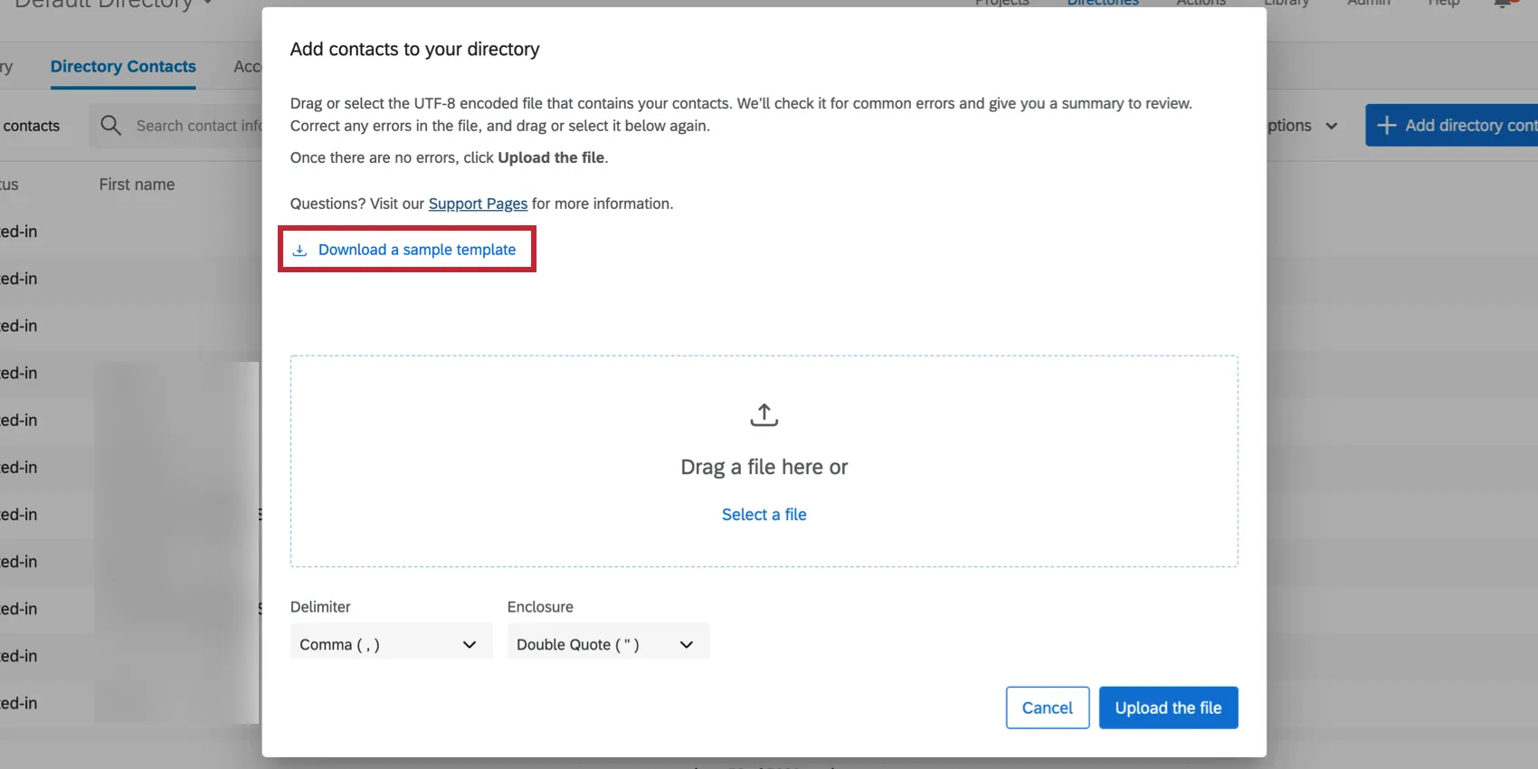This screenshot has width=1538, height=769.
Task: Click the Add directory contacts button label
Action: (1469, 126)
